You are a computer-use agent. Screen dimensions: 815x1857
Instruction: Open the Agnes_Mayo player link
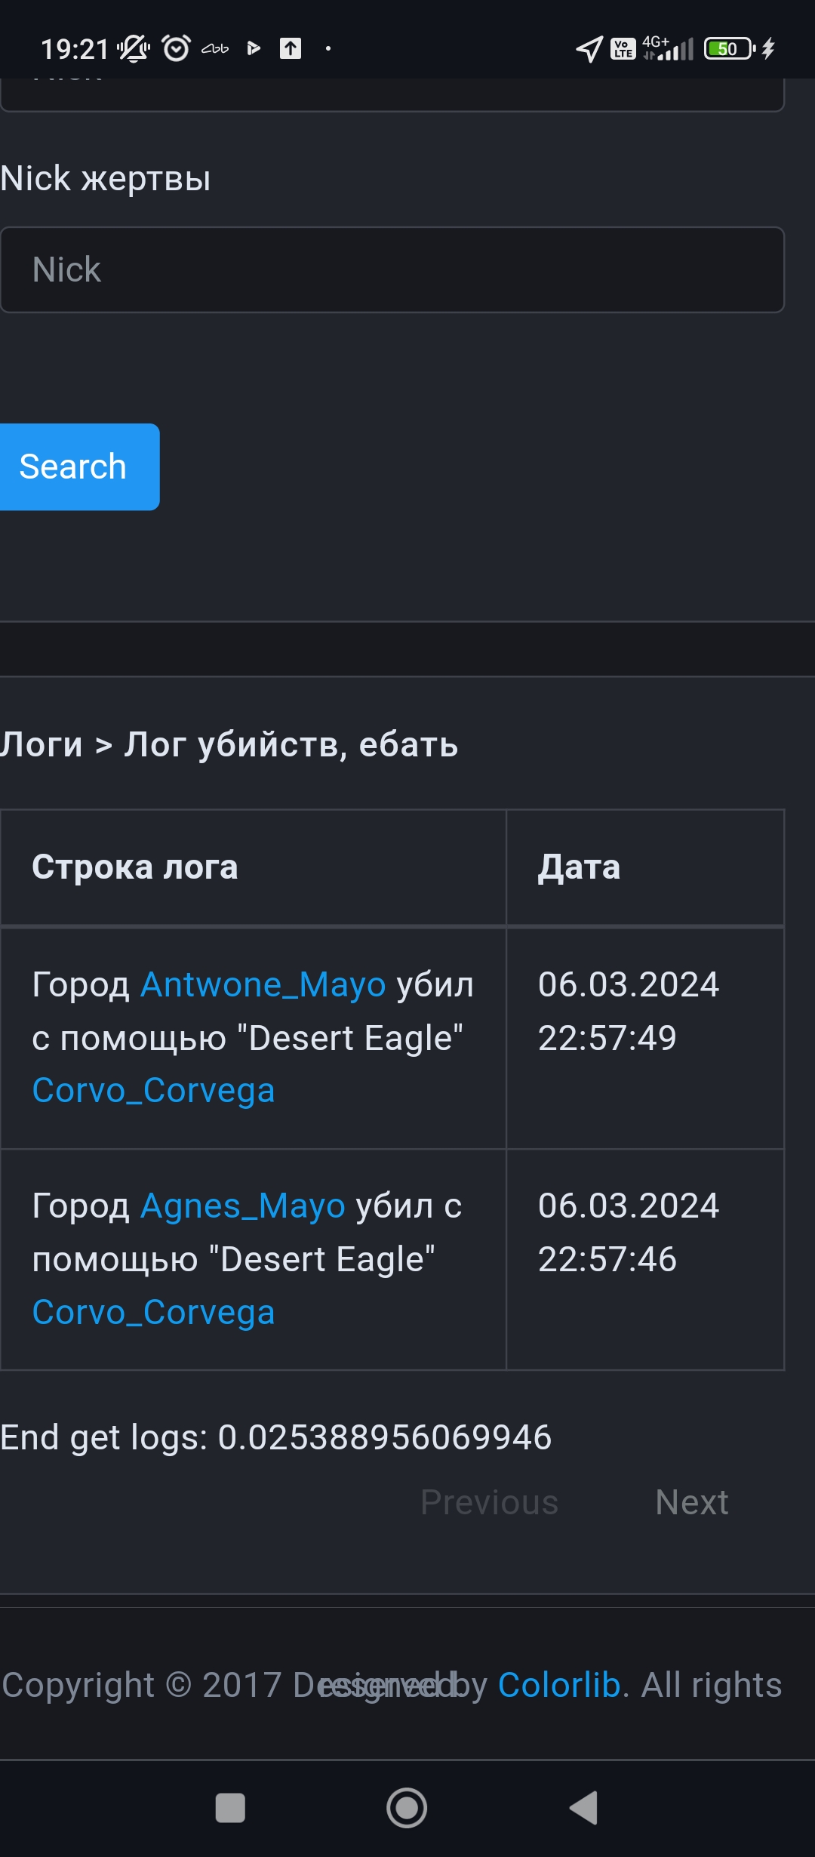[243, 1206]
